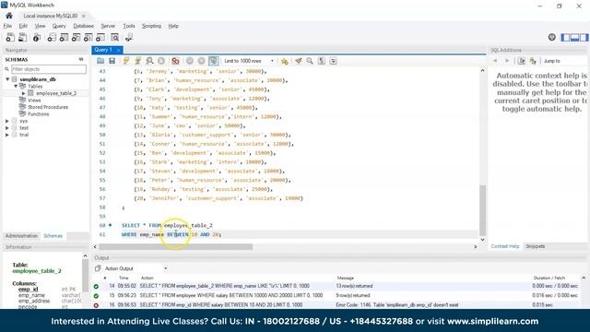Collapse the Tables node

coord(16,86)
